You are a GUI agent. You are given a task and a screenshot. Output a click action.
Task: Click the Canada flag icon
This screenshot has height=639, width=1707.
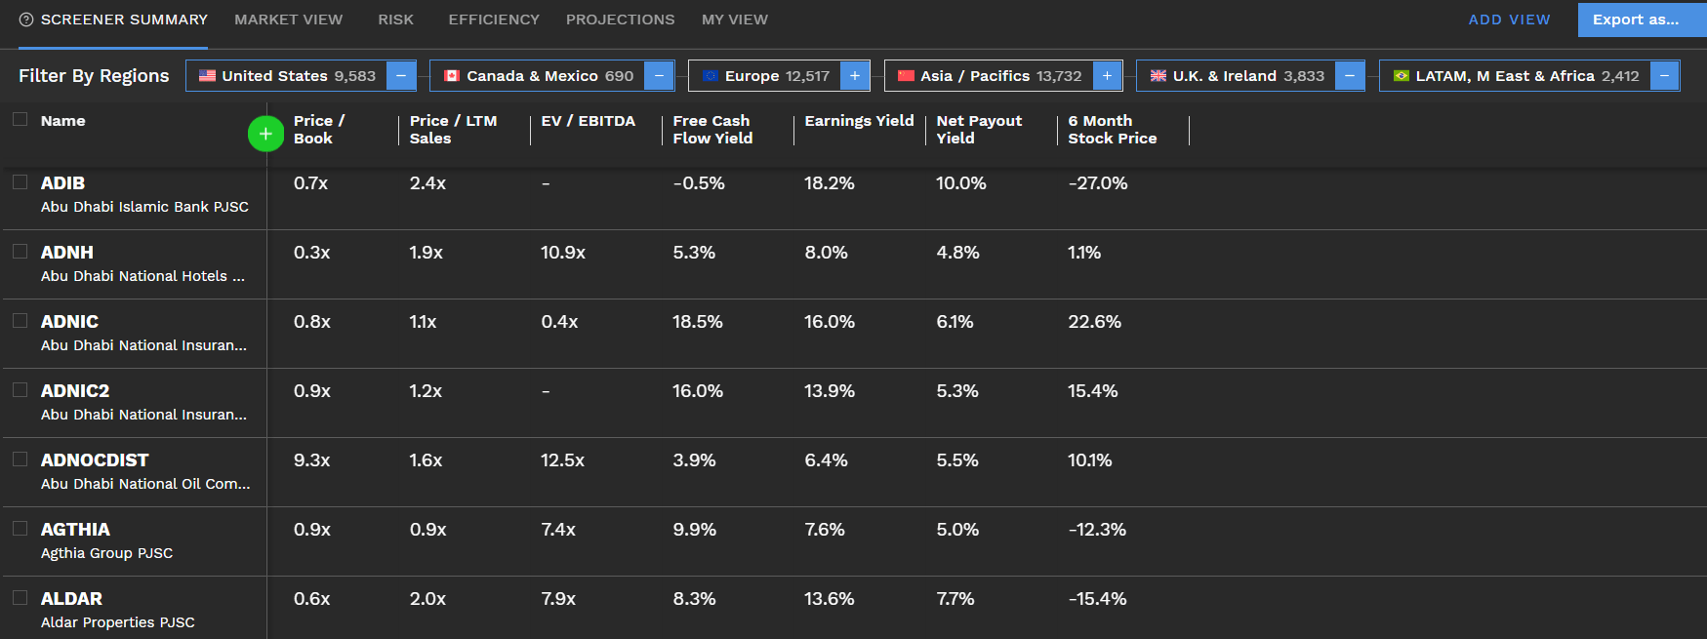pyautogui.click(x=452, y=76)
